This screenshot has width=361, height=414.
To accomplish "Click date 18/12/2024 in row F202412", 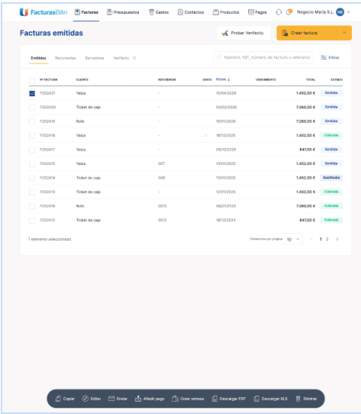I will 226,220.
